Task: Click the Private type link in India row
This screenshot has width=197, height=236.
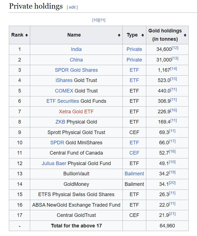Action: (x=134, y=49)
